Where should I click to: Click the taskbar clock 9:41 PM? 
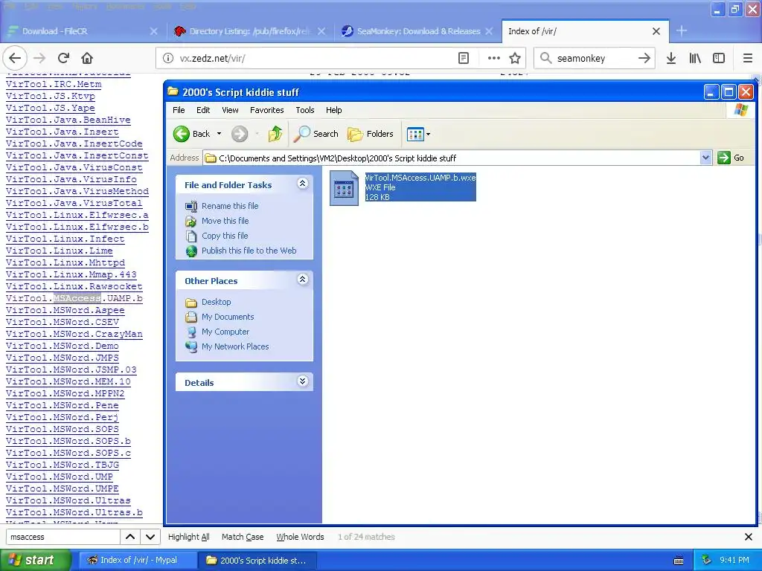(734, 561)
